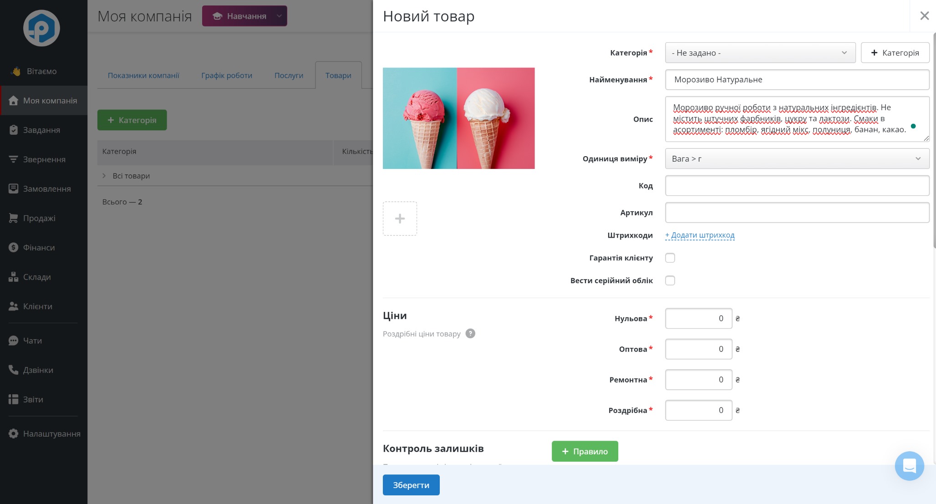The width and height of the screenshot is (936, 504).
Task: Click the plus tile to add a photo
Action: (400, 219)
